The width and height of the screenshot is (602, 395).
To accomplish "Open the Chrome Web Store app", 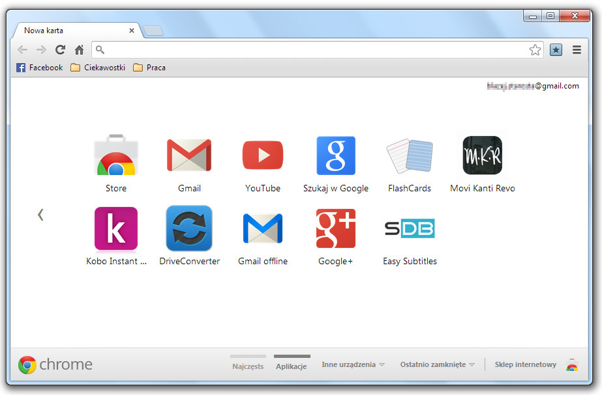I will click(x=116, y=155).
